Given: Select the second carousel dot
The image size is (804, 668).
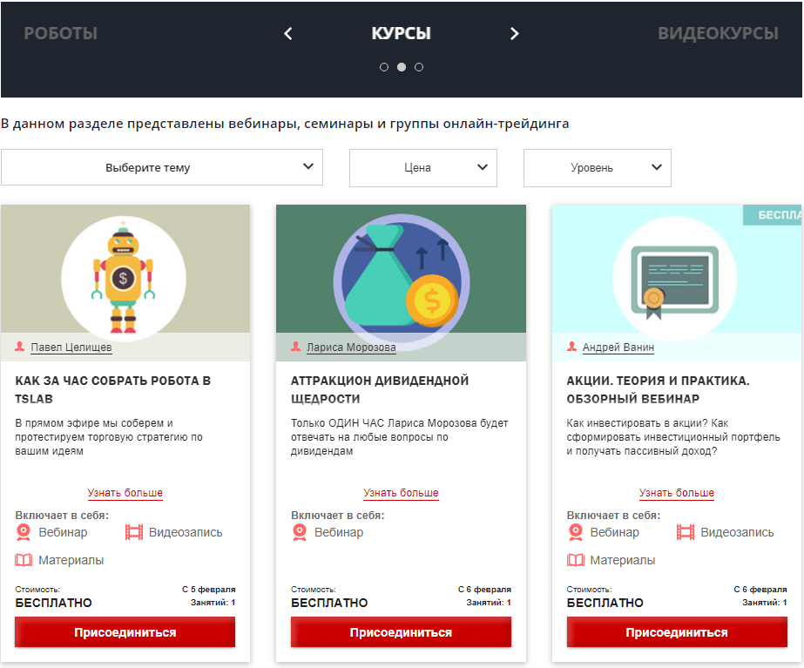Looking at the screenshot, I should click(401, 66).
